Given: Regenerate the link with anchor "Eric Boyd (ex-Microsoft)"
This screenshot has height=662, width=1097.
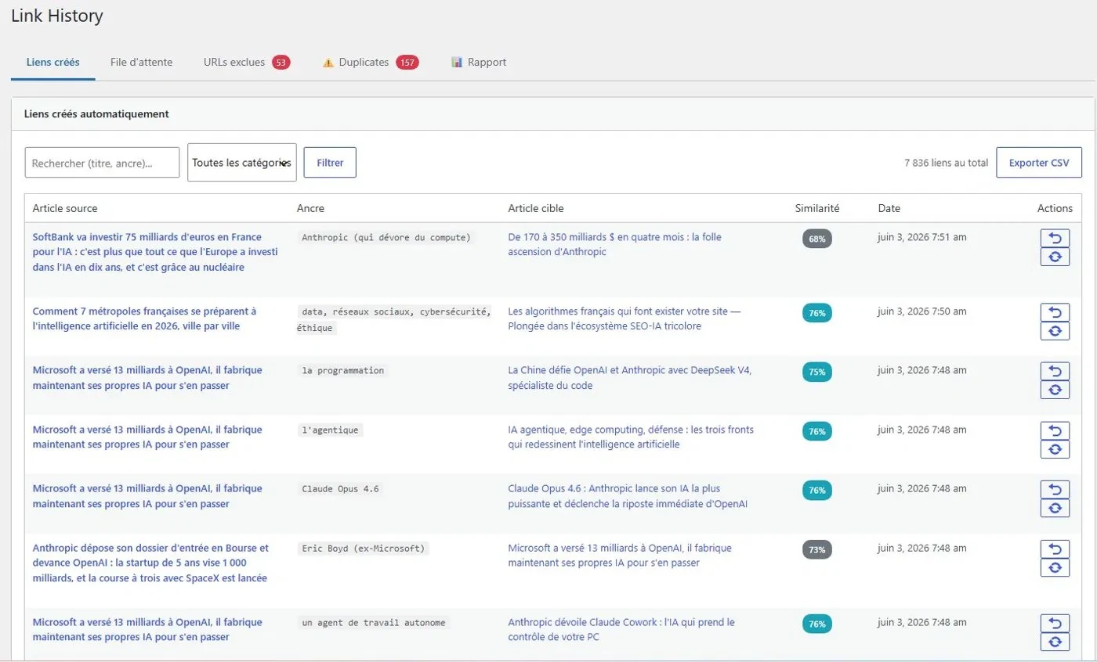Looking at the screenshot, I should (x=1055, y=567).
